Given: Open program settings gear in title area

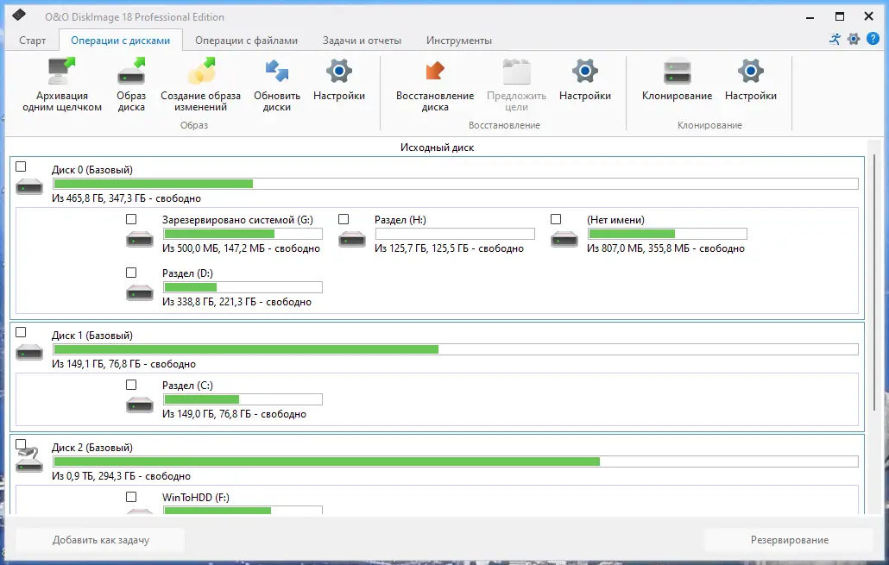Looking at the screenshot, I should [854, 39].
